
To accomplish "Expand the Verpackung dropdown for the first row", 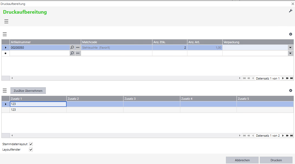I will (290, 48).
